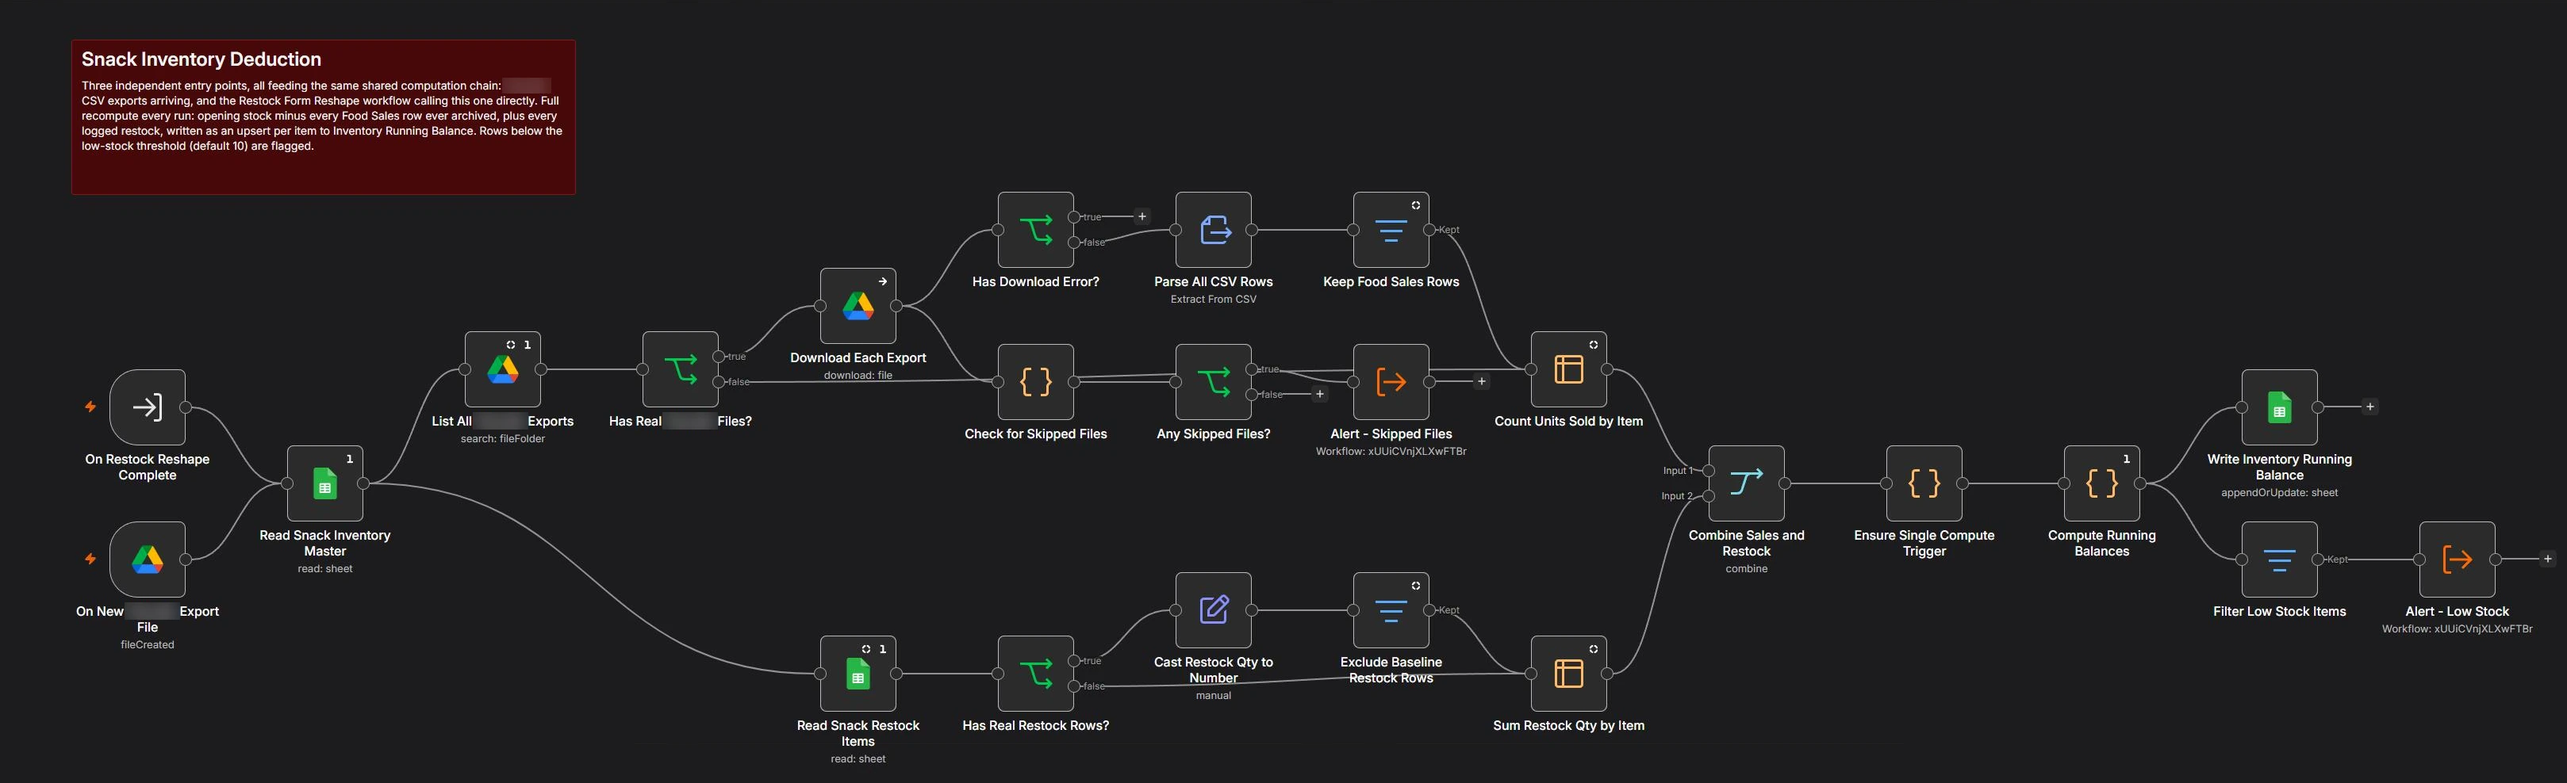Open the Download Each Export Drive node

tap(858, 306)
